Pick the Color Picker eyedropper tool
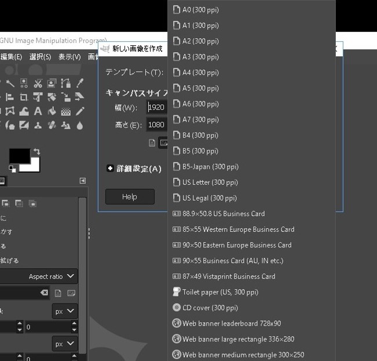Viewport: 377px width, 361px height. point(80,83)
